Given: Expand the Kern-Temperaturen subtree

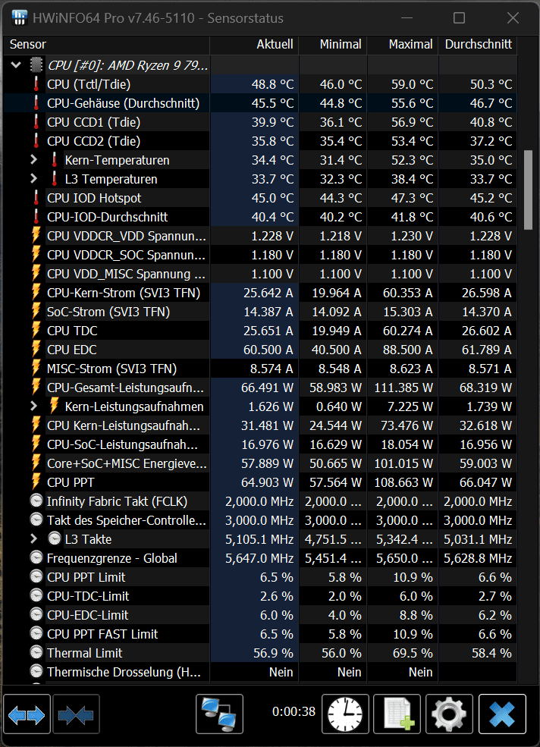Looking at the screenshot, I should (33, 159).
